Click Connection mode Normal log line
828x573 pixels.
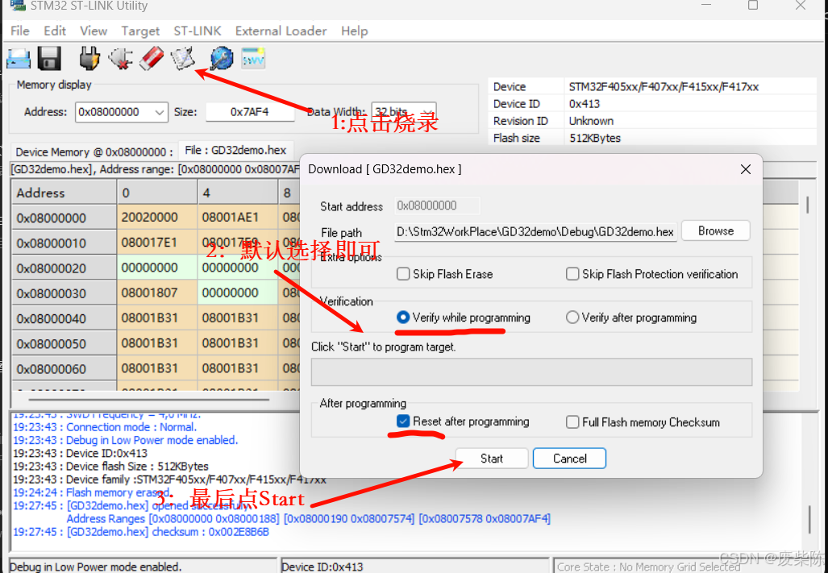coord(105,427)
